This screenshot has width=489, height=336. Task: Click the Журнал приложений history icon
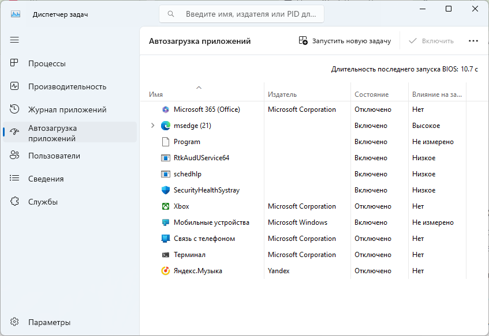click(x=15, y=110)
